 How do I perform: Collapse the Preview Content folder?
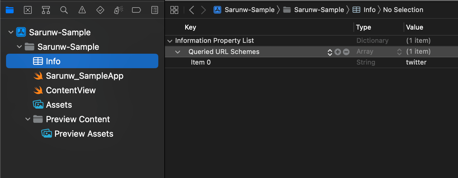point(28,119)
